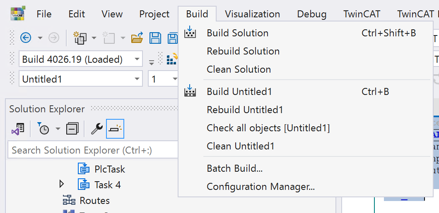
Task: Select the PlcTask item in the tree
Action: [x=109, y=169]
